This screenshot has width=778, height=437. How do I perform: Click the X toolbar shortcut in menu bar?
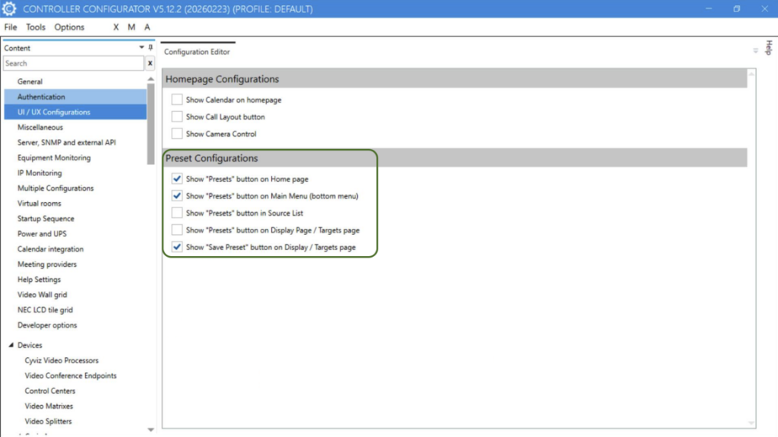(x=116, y=27)
